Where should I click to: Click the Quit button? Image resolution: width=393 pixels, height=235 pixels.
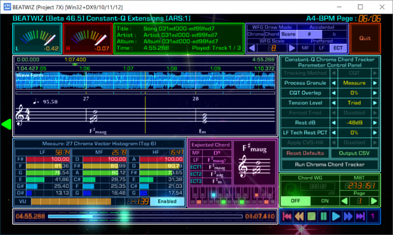tap(365, 38)
